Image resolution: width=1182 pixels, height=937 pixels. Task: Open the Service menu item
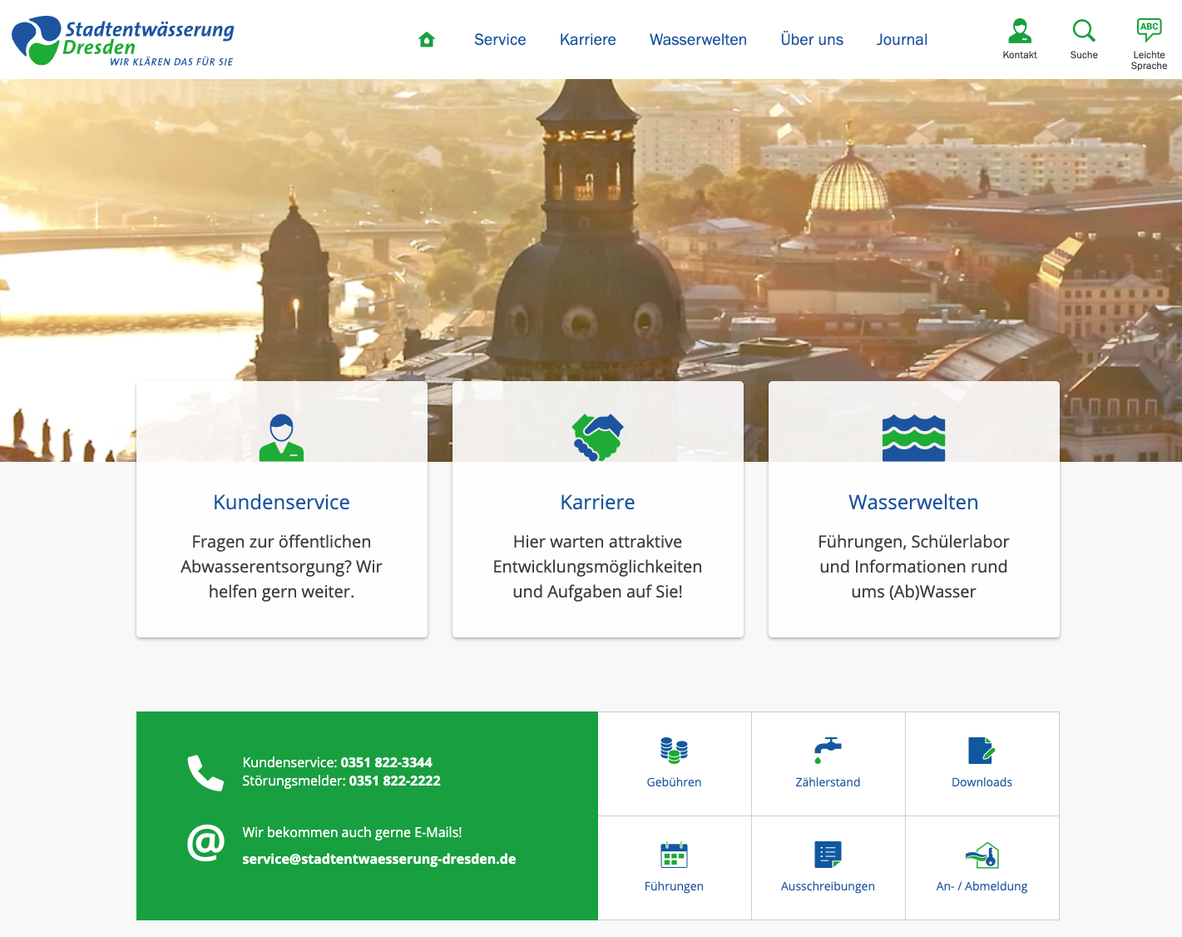click(499, 39)
